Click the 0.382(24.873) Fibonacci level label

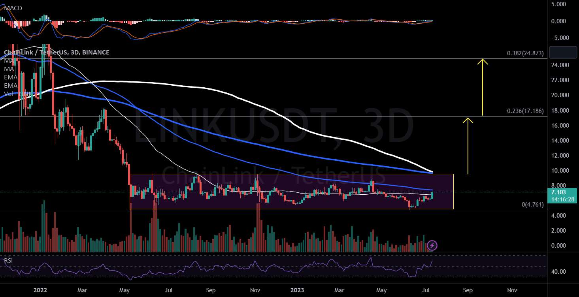(x=526, y=53)
